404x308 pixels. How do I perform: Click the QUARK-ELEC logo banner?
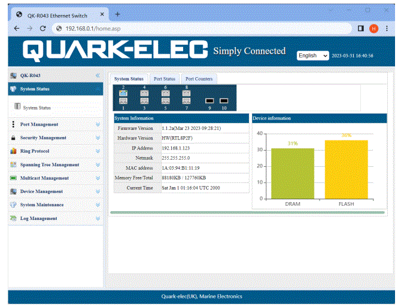[115, 51]
